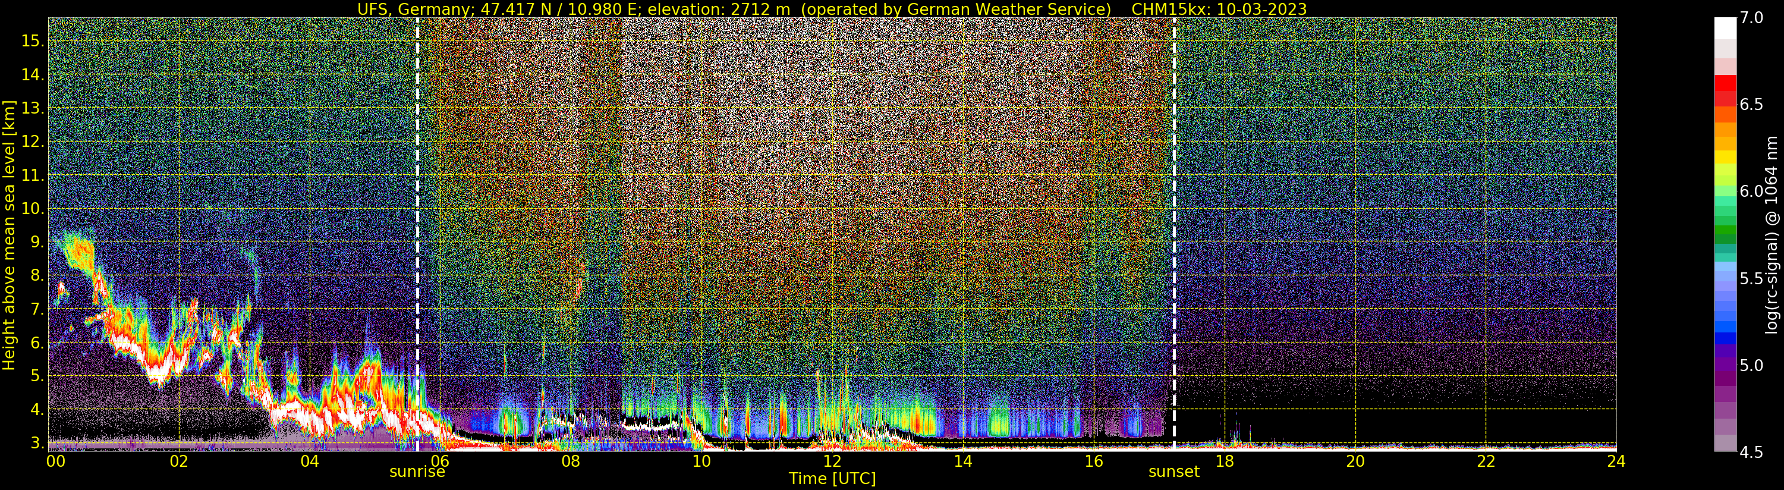The width and height of the screenshot is (1784, 490).
Task: Click height tick label '8.'
Action: [x=36, y=275]
